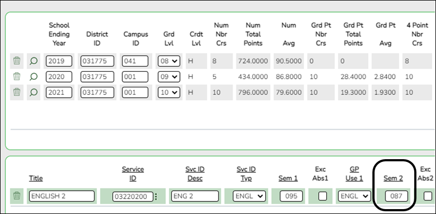Select Num Avg value 90.5000
This screenshot has height=214, width=436.
(289, 61)
